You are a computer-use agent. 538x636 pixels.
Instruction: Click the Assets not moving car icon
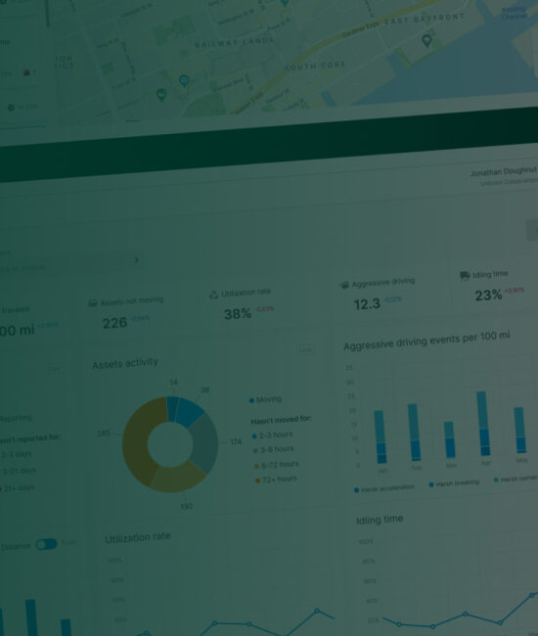93,303
